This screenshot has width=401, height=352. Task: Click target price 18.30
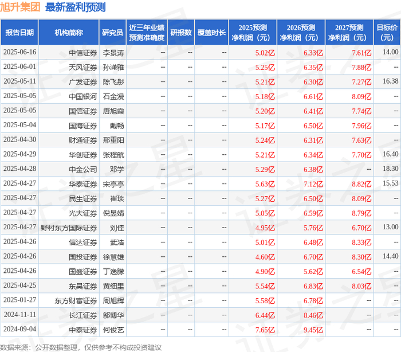pyautogui.click(x=391, y=169)
